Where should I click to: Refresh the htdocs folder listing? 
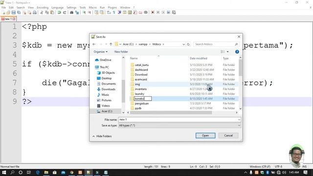(188, 44)
